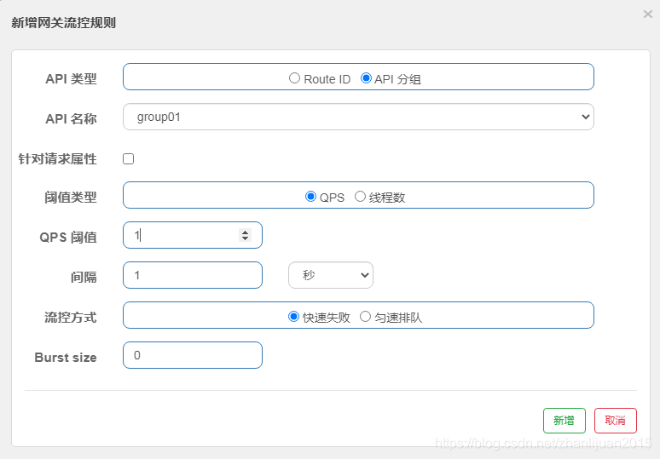
Task: Click the API 类型 field label
Action: tap(71, 78)
